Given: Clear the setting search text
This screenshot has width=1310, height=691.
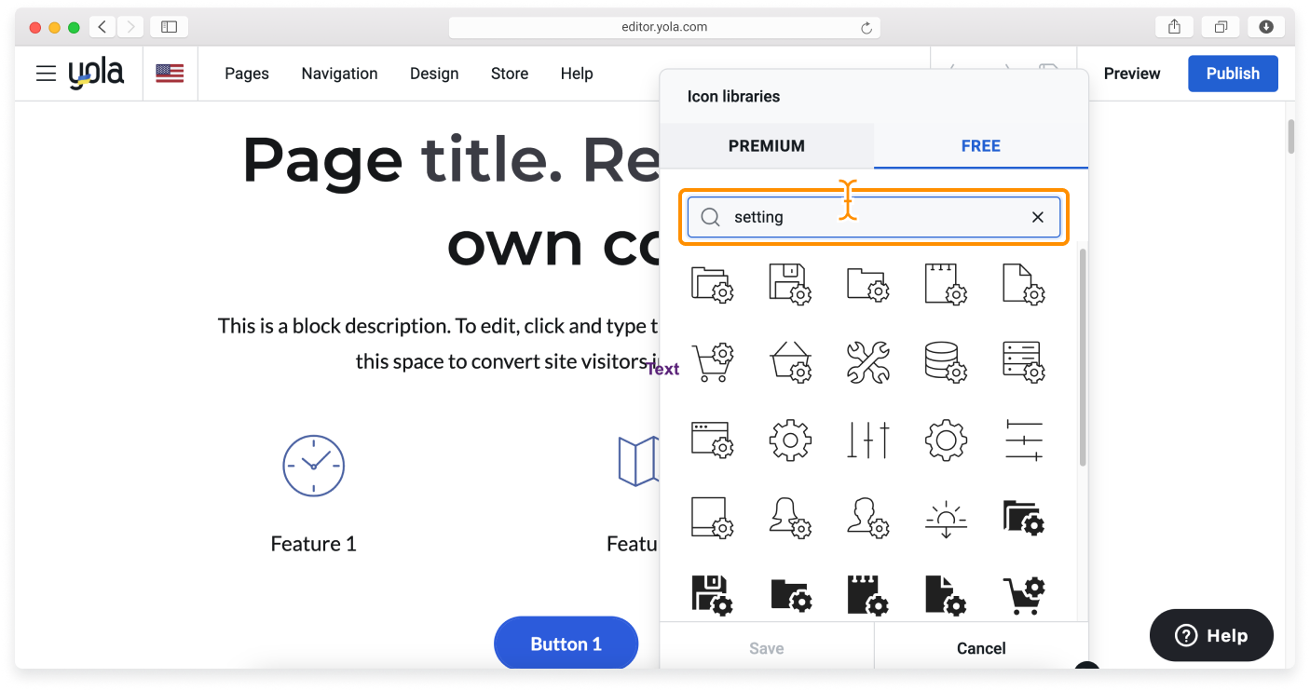Looking at the screenshot, I should [x=1037, y=216].
